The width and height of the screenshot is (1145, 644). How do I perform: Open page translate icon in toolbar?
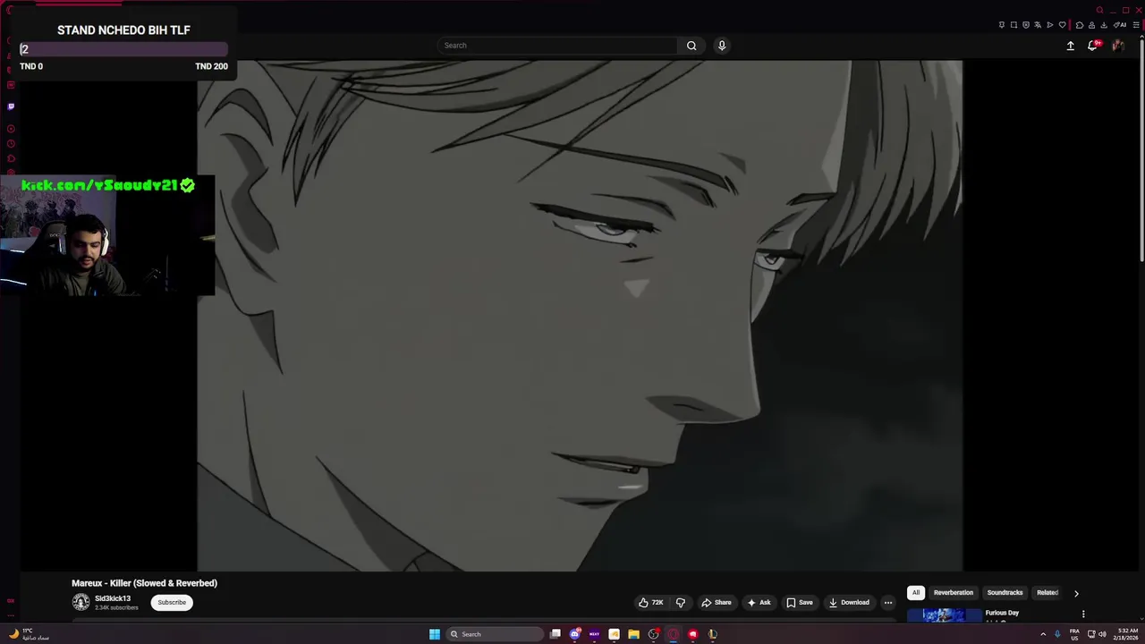[1038, 25]
